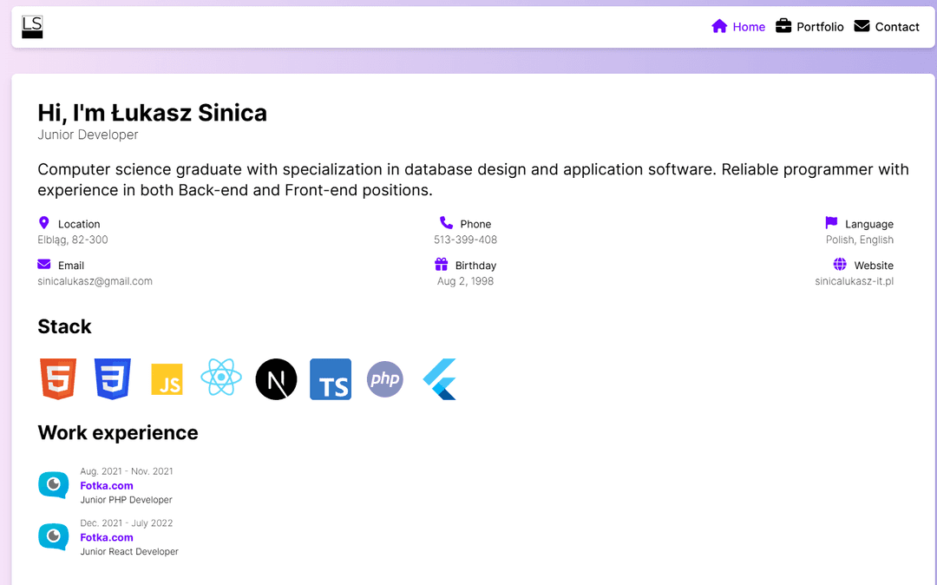937x585 pixels.
Task: Go to the Portfolio page
Action: (809, 27)
